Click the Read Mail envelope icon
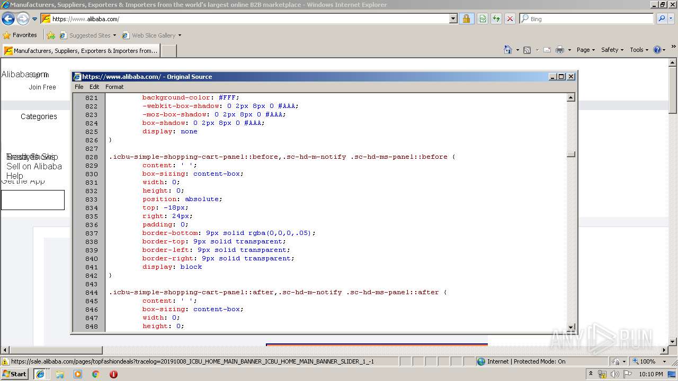Viewport: 678px width, 381px height. click(x=547, y=50)
